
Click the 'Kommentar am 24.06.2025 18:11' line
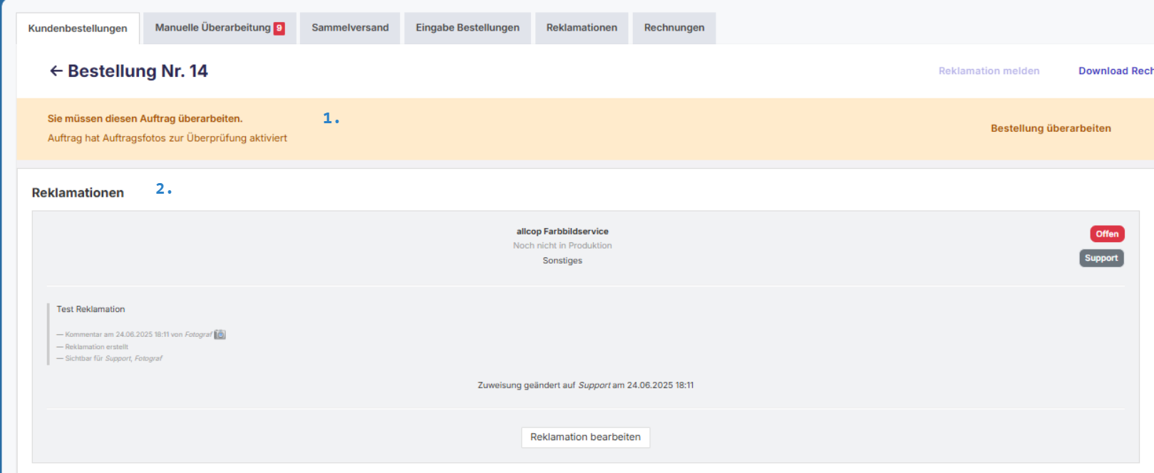pyautogui.click(x=134, y=334)
